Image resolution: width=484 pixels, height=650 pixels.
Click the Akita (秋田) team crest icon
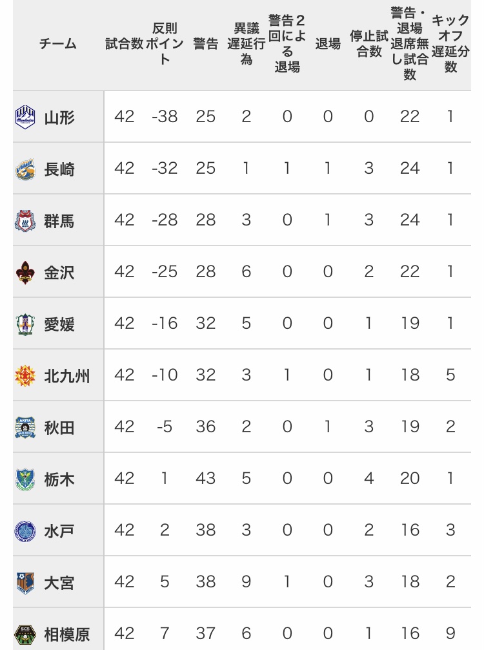(x=25, y=427)
